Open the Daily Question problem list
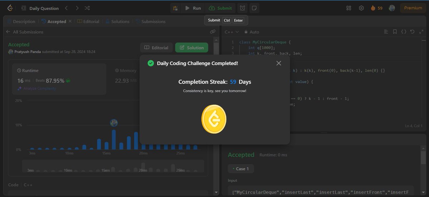 (40, 8)
